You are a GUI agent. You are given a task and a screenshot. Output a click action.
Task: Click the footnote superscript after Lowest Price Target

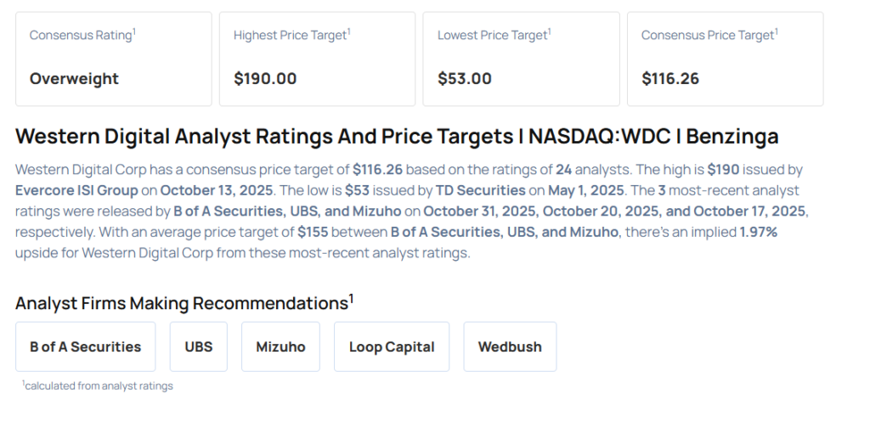pyautogui.click(x=550, y=32)
